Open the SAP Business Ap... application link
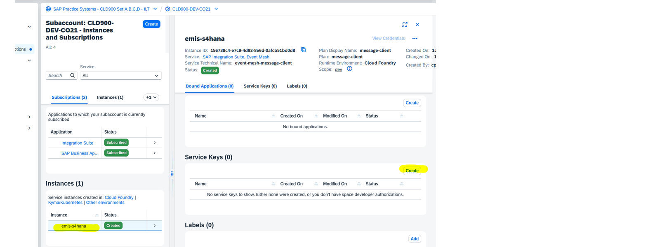 click(80, 153)
